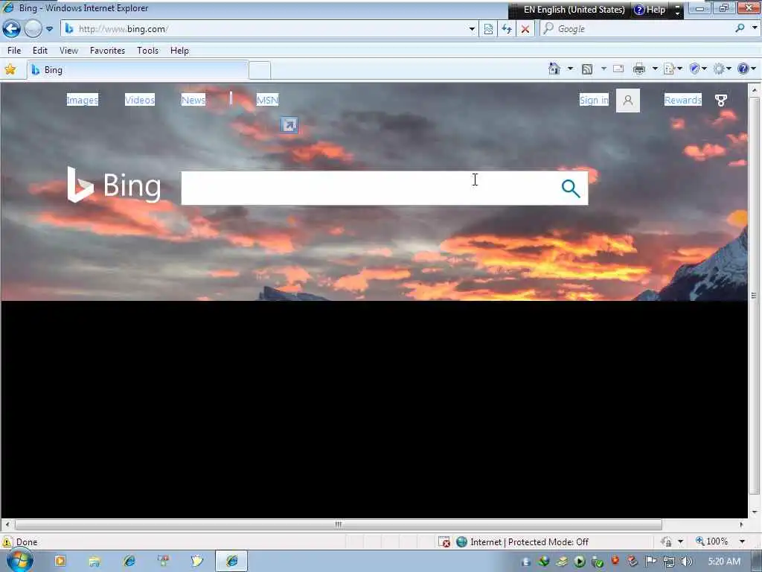This screenshot has height=572, width=762.
Task: Click the Compatibility View page icon
Action: click(488, 29)
